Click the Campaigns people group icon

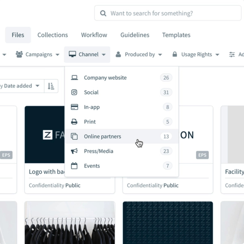tap(19, 54)
